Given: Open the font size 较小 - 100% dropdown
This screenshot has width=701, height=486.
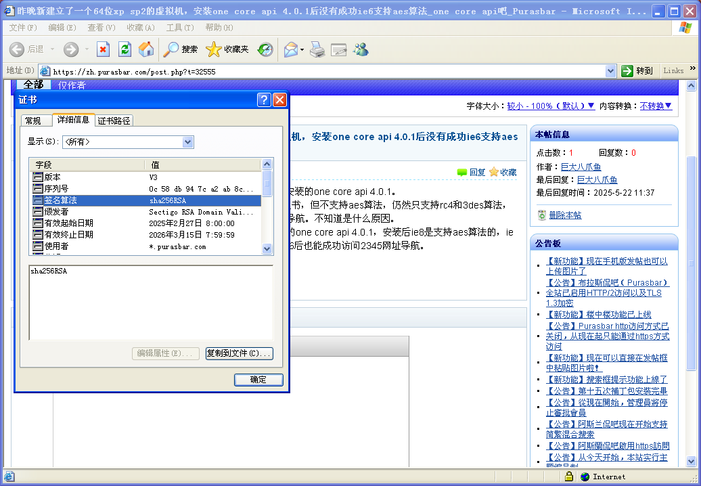Looking at the screenshot, I should coord(551,106).
